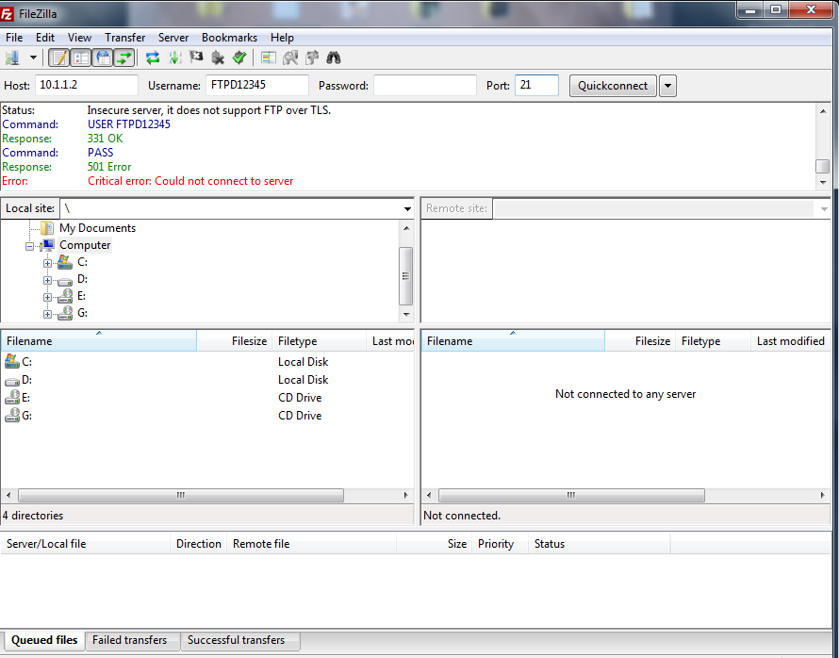Select G: drive icon in local tree
839x658 pixels.
click(x=65, y=313)
